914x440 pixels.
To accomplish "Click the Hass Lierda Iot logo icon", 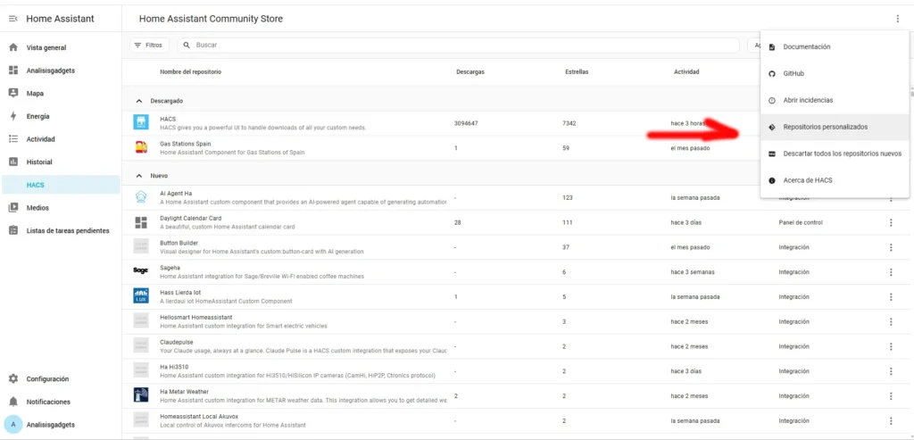I will pyautogui.click(x=140, y=296).
